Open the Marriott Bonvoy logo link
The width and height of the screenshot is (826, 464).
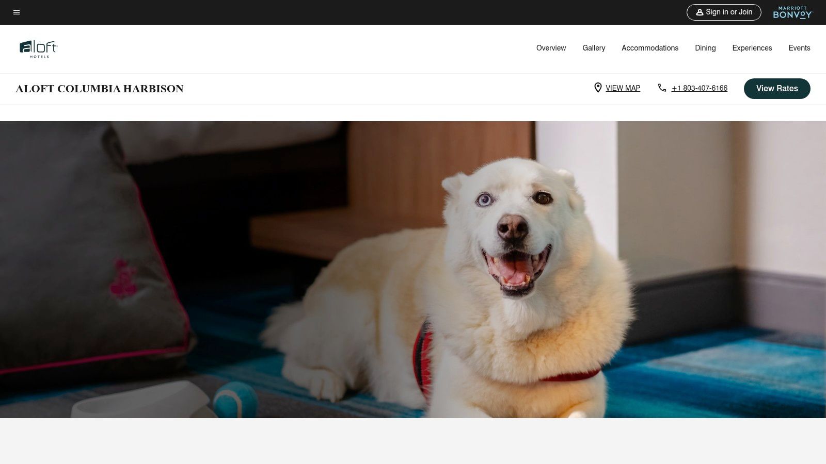pyautogui.click(x=792, y=12)
